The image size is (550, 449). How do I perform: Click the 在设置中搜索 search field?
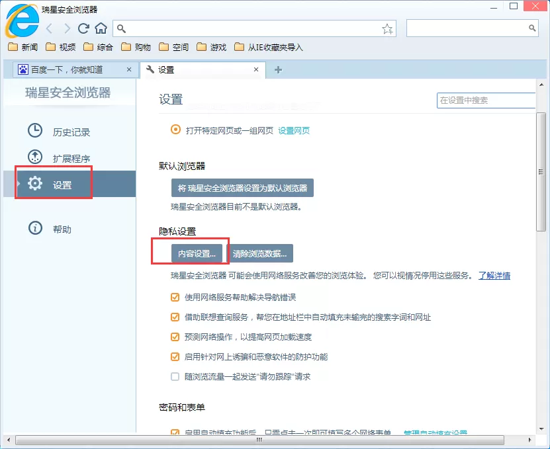pyautogui.click(x=486, y=101)
